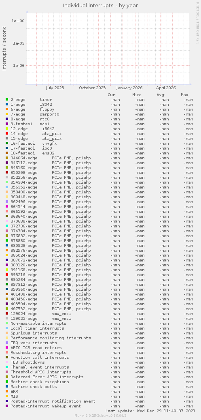
Task: Click the cyan swatch beside Thermal event interrupts
Action: pyautogui.click(x=7, y=367)
